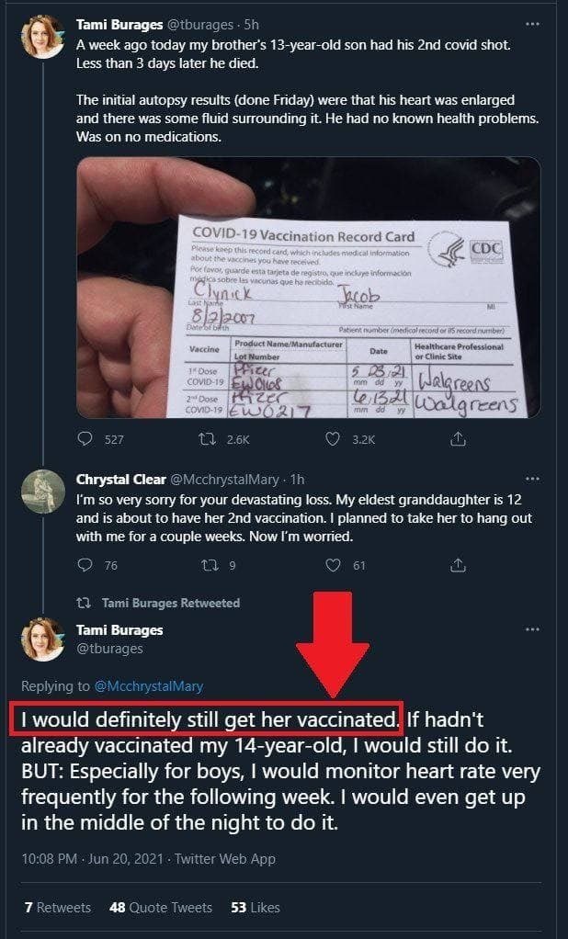Screen dimensions: 568x939
Task: Open Tami Burages' avatar on top tweet
Action: pos(43,37)
